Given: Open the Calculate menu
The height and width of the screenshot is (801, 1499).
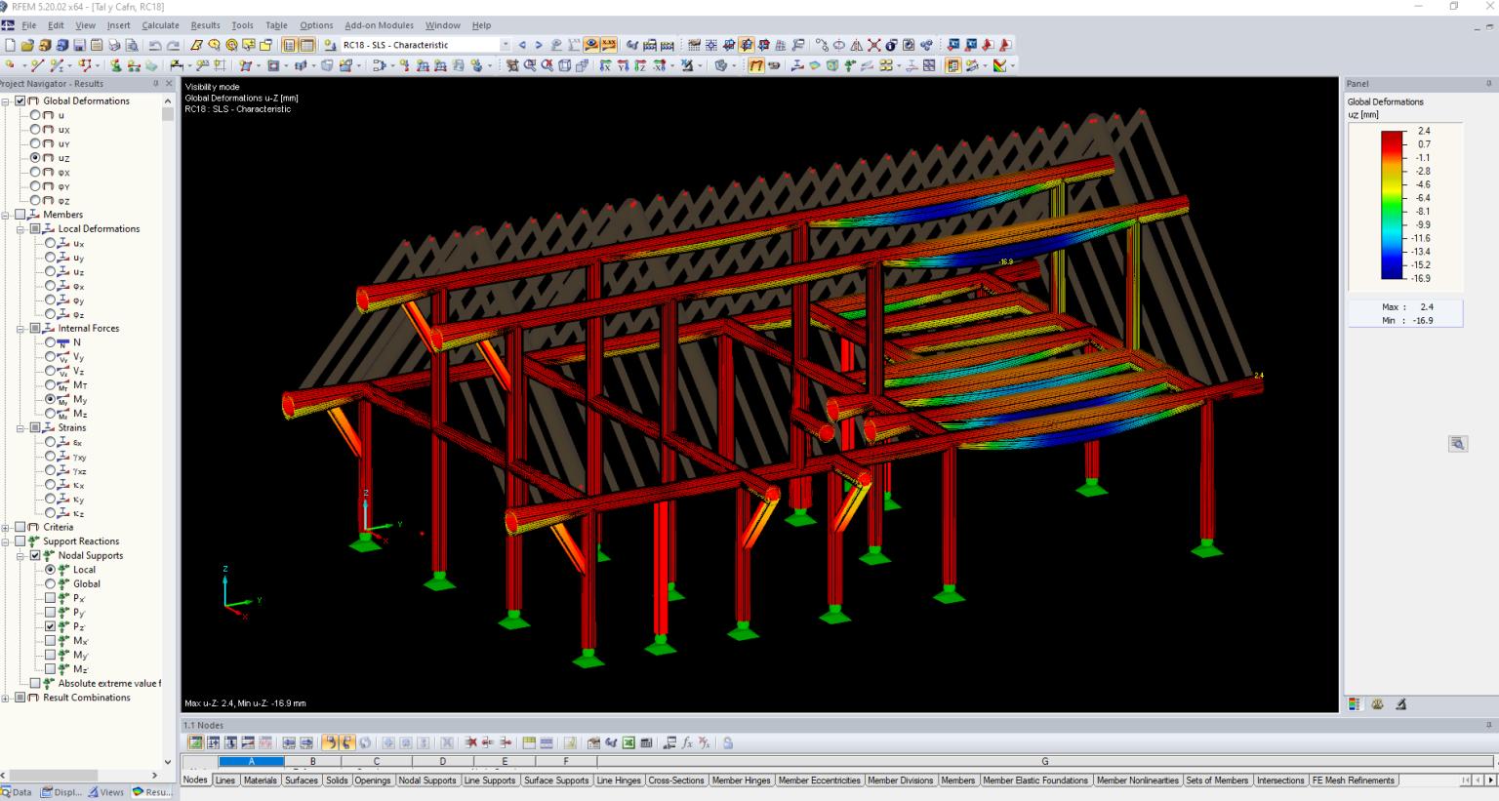Looking at the screenshot, I should (x=160, y=25).
